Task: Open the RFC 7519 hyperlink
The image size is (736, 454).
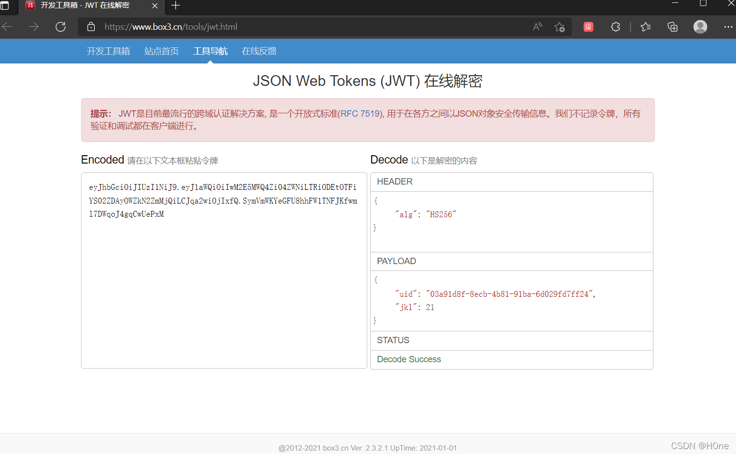Action: pos(360,113)
